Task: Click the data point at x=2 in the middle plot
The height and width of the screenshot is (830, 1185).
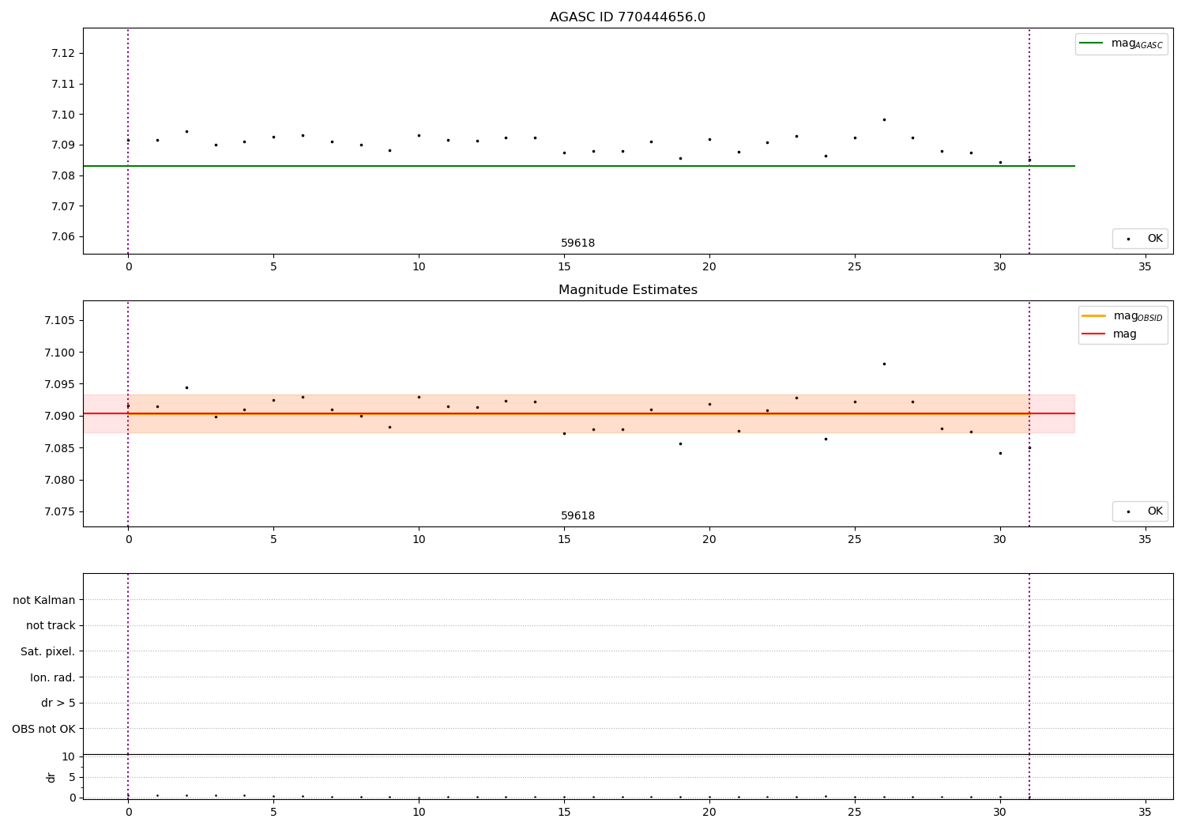Action: (186, 387)
